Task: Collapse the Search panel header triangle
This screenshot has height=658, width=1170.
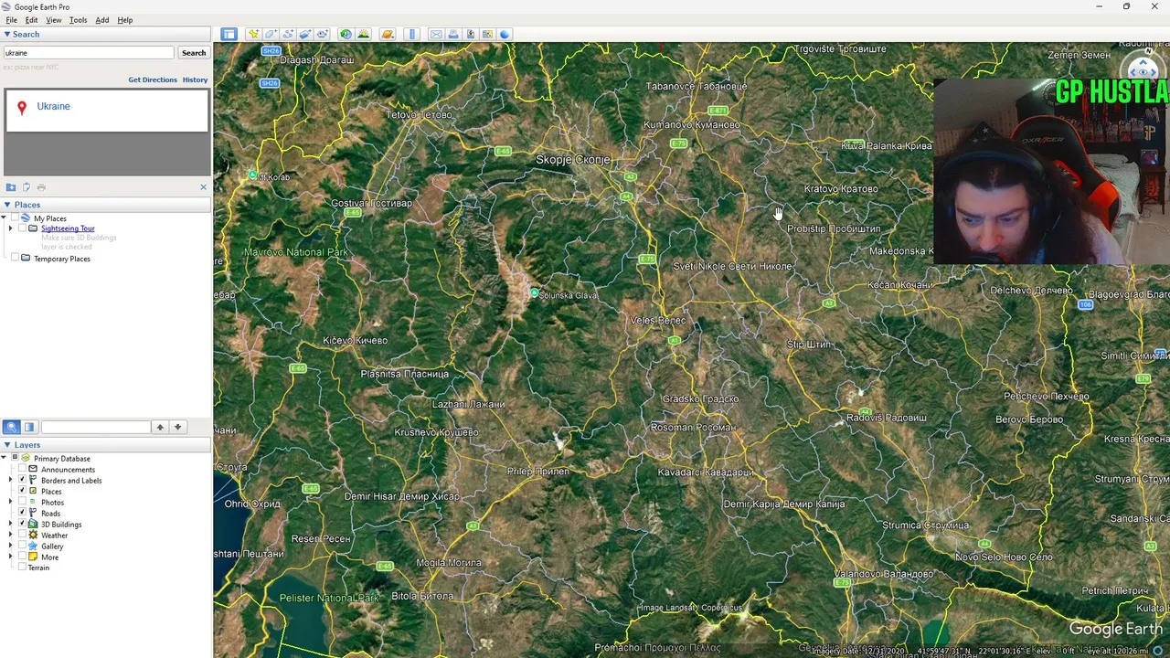Action: click(x=7, y=35)
